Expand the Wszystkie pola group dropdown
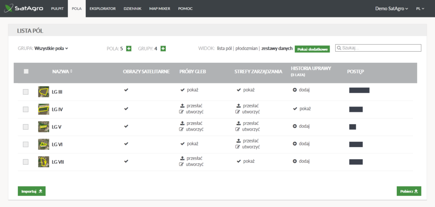The height and width of the screenshot is (207, 435). click(x=51, y=48)
